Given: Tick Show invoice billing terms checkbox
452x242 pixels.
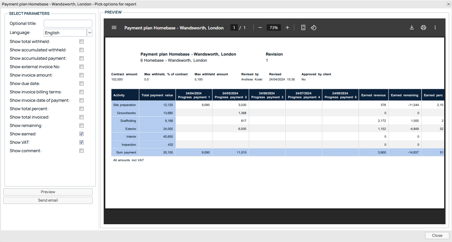Looking at the screenshot, I should point(82,92).
